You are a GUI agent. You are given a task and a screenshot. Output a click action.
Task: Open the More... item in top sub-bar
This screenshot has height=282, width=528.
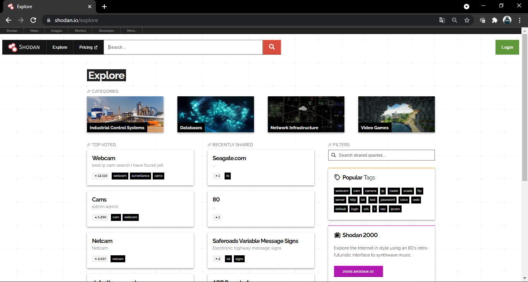coord(132,31)
